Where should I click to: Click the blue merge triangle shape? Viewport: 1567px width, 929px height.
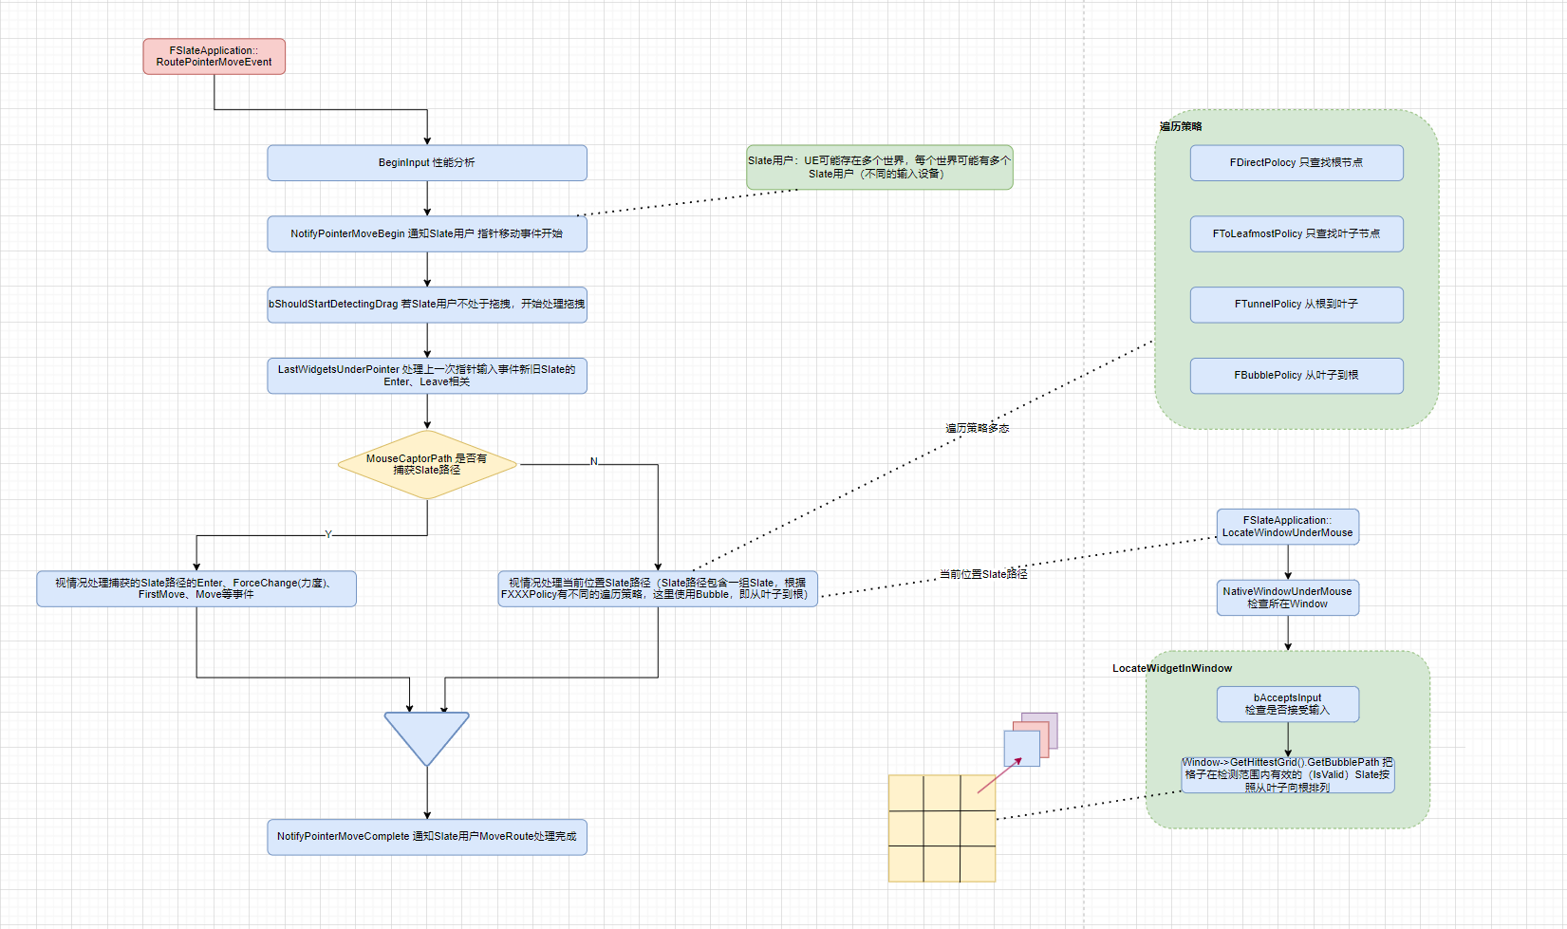tap(427, 738)
